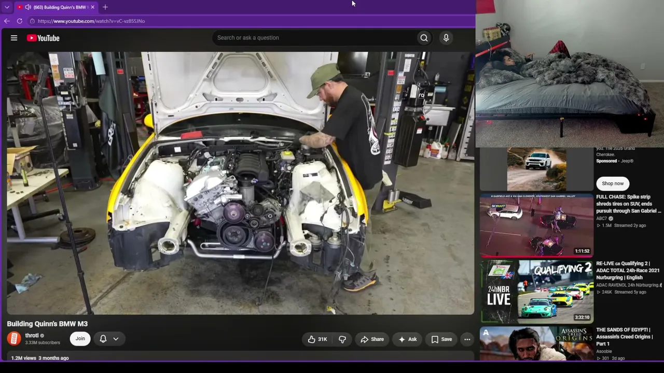
Task: Go back with the browser back arrow
Action: (x=7, y=21)
